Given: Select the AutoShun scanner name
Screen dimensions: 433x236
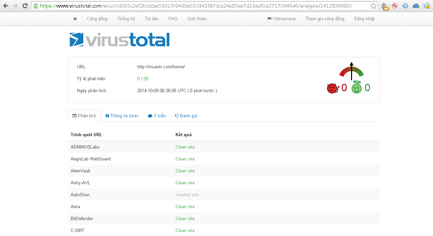Looking at the screenshot, I should (x=80, y=195).
